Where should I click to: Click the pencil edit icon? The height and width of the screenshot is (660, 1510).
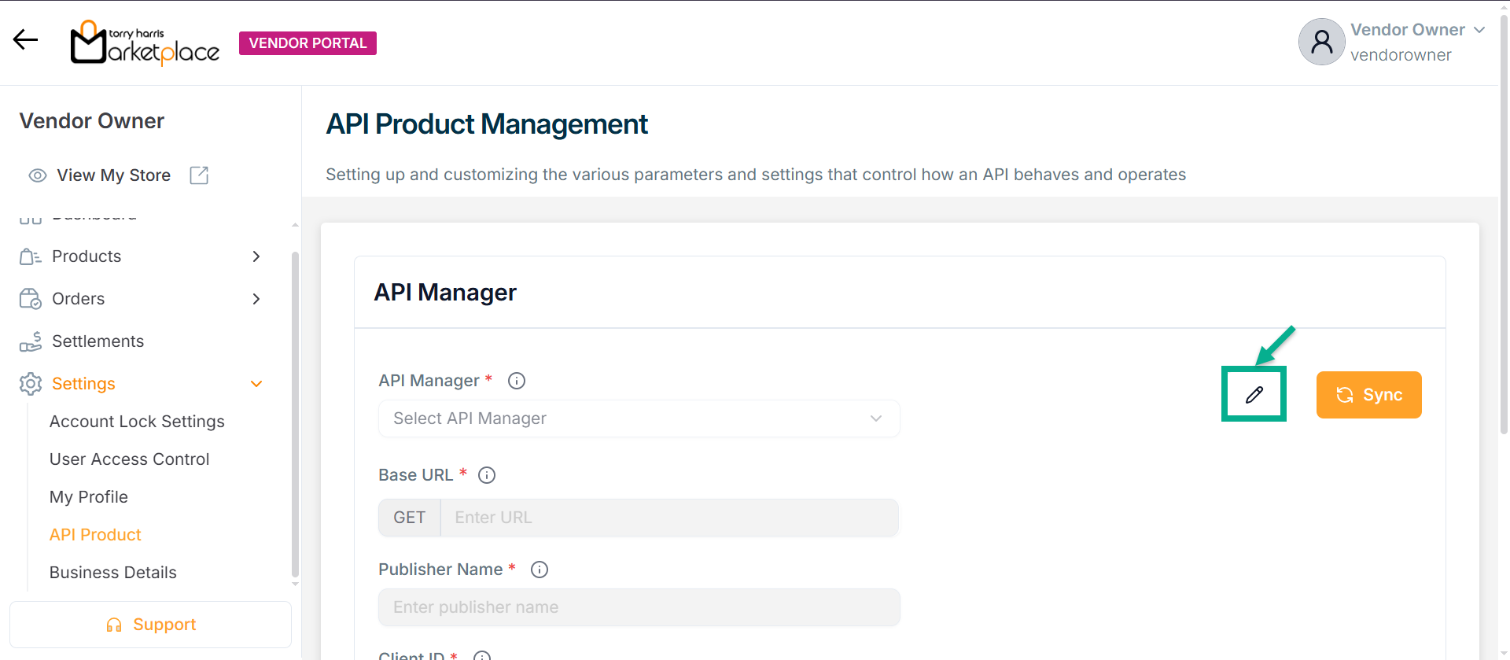[x=1254, y=394]
